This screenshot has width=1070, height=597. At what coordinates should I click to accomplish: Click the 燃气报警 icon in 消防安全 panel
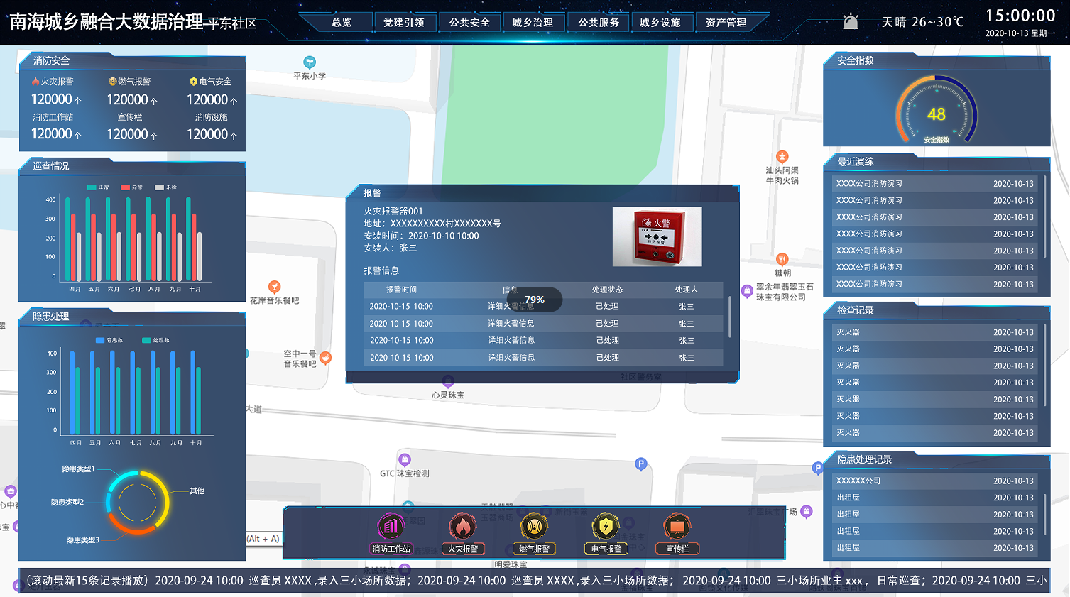coord(112,82)
